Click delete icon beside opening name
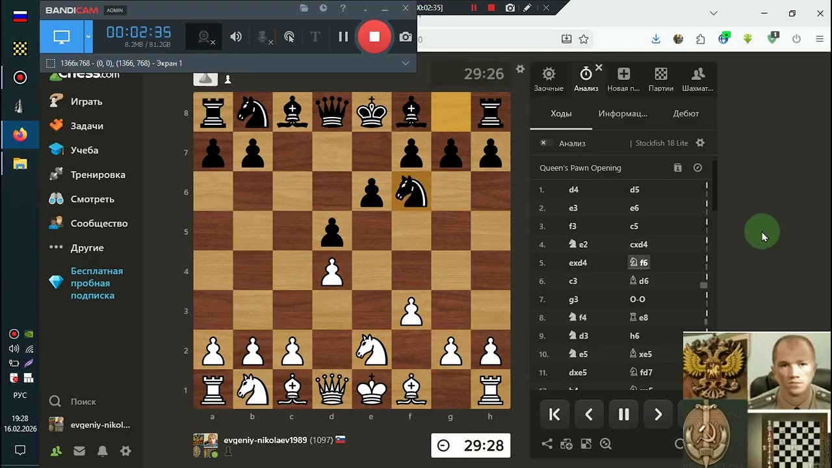 (677, 168)
